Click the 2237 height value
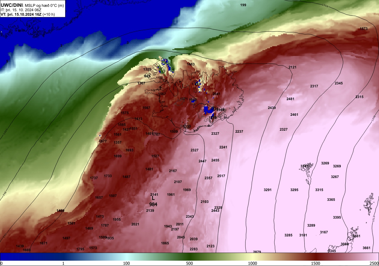 click(239, 132)
